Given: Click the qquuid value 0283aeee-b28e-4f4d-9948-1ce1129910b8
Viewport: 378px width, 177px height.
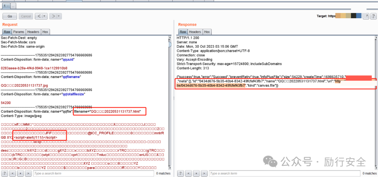Looking at the screenshot, I should pyautogui.click(x=34, y=68).
